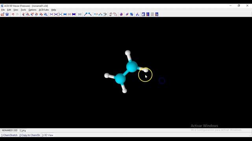
Task: Select the dark blue Disks display icon
Action: [74, 14]
